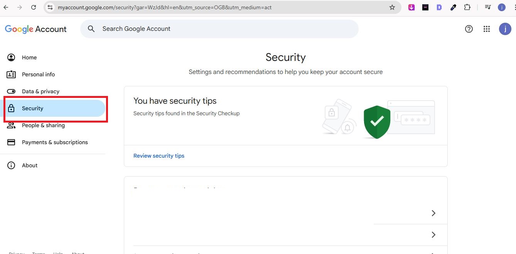Screen dimensions: 516x254
Task: Open the Google apps grid launcher
Action: [486, 29]
